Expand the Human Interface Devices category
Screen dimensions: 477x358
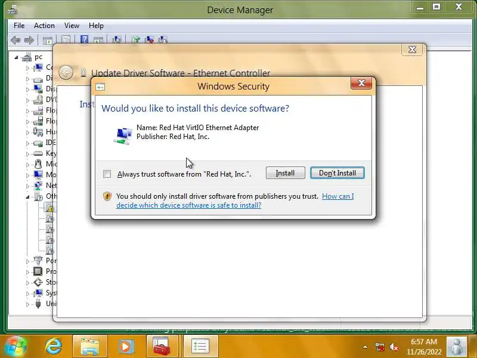coord(27,132)
